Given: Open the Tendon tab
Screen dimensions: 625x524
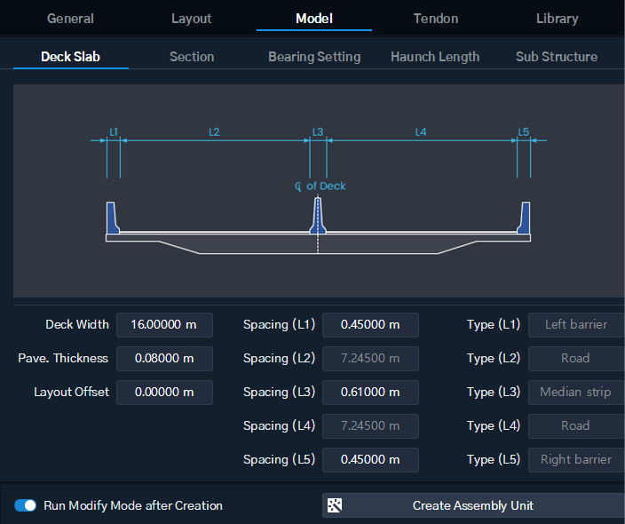Looking at the screenshot, I should [436, 19].
